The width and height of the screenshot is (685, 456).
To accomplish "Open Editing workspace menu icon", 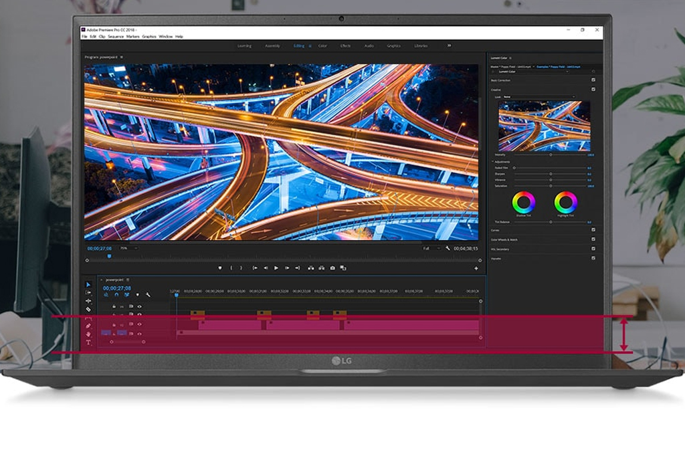I will pos(310,46).
